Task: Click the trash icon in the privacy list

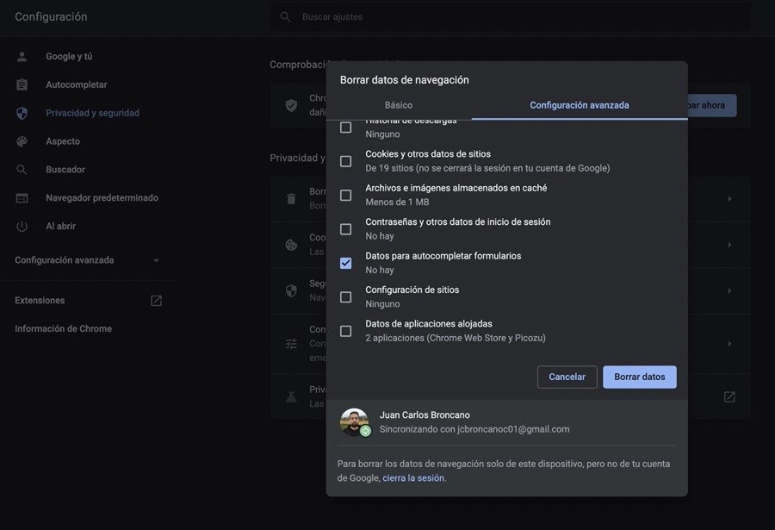Action: (x=291, y=198)
